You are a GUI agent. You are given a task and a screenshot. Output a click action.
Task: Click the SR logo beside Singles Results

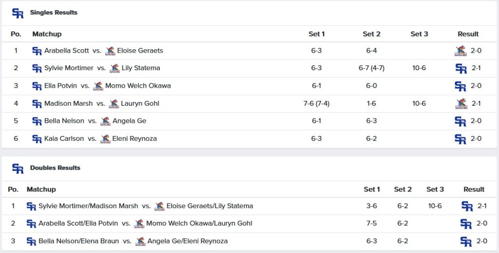(18, 13)
